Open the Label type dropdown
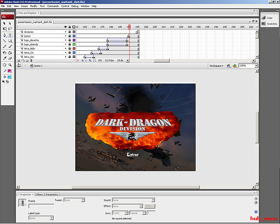The width and height of the screenshot is (280, 224). (x=41, y=218)
